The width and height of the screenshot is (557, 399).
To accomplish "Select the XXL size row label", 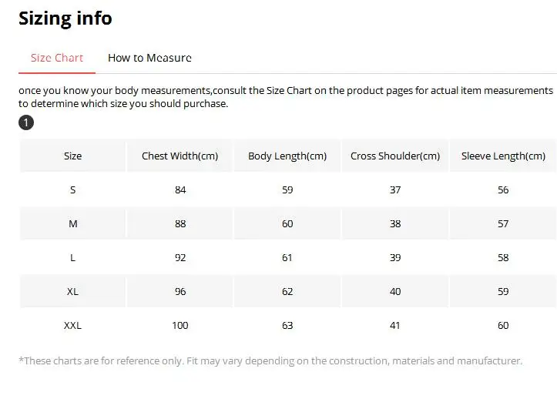I will (x=73, y=326).
